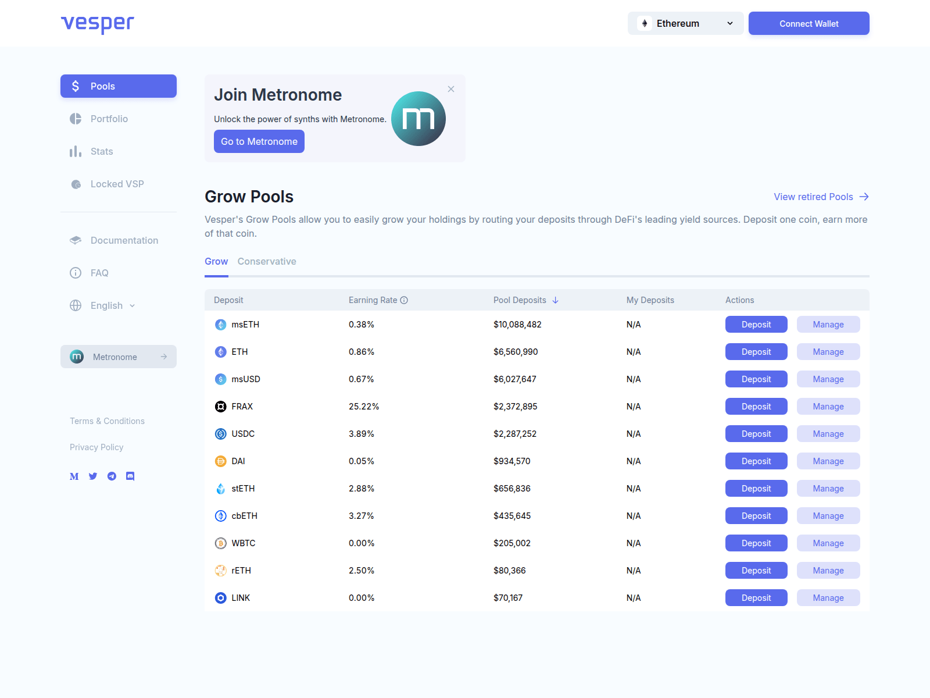Sort by Pool Deposits arrow
The height and width of the screenshot is (698, 930).
[556, 300]
